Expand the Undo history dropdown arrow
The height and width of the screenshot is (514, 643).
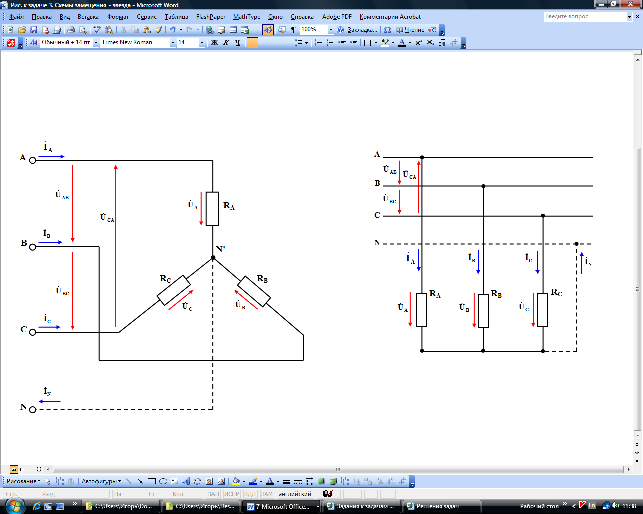click(x=181, y=30)
